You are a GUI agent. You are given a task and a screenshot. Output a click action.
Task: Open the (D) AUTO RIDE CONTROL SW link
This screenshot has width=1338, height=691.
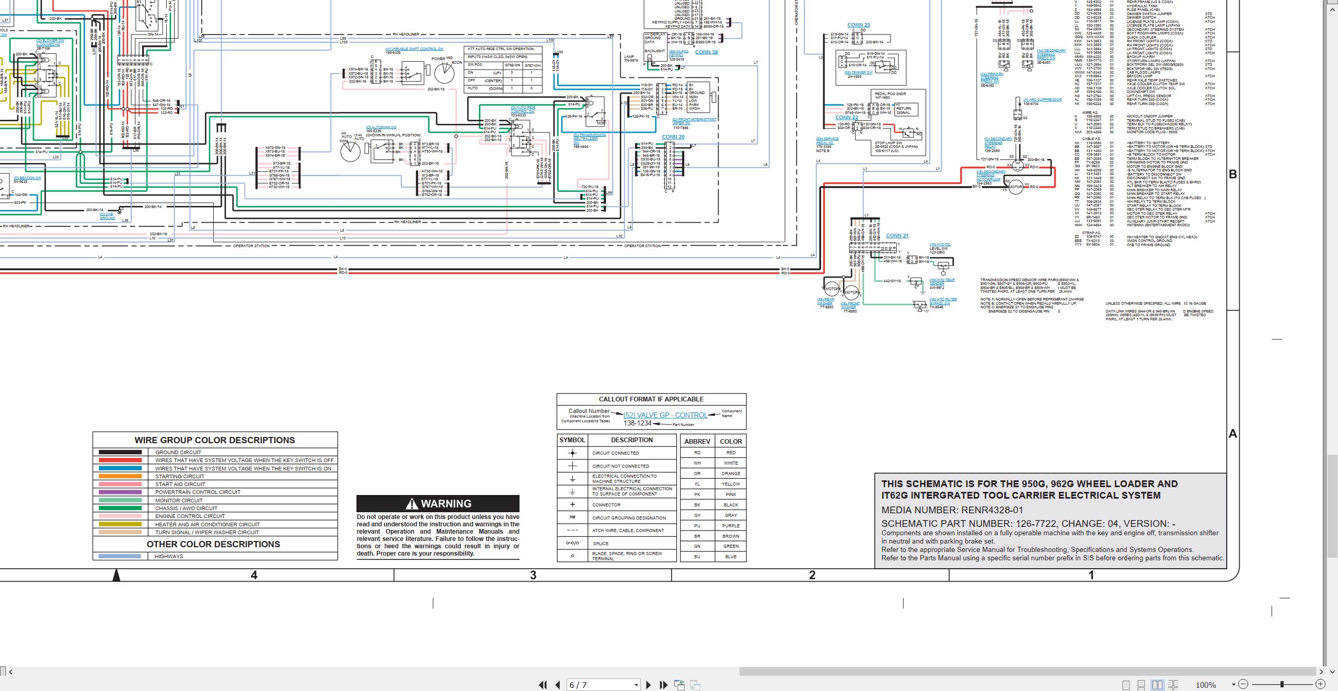[x=523, y=109]
